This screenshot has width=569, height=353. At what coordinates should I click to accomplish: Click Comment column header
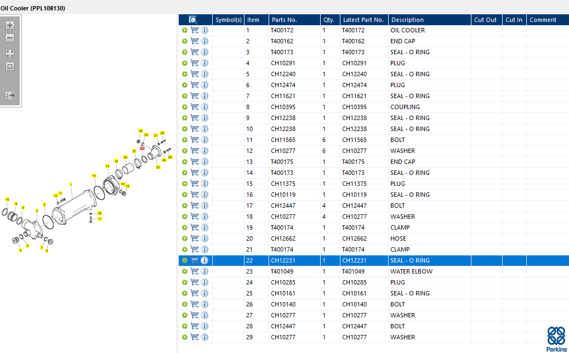click(548, 20)
